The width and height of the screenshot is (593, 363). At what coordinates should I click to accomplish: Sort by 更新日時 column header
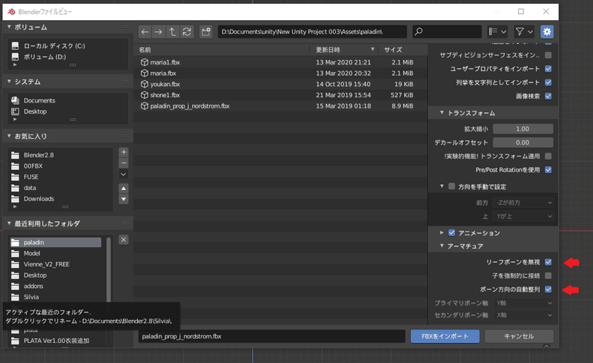click(328, 50)
